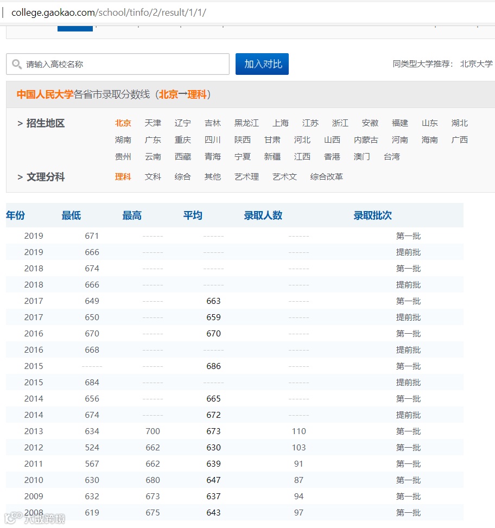
Task: Click the 最高 column header
Action: click(132, 215)
